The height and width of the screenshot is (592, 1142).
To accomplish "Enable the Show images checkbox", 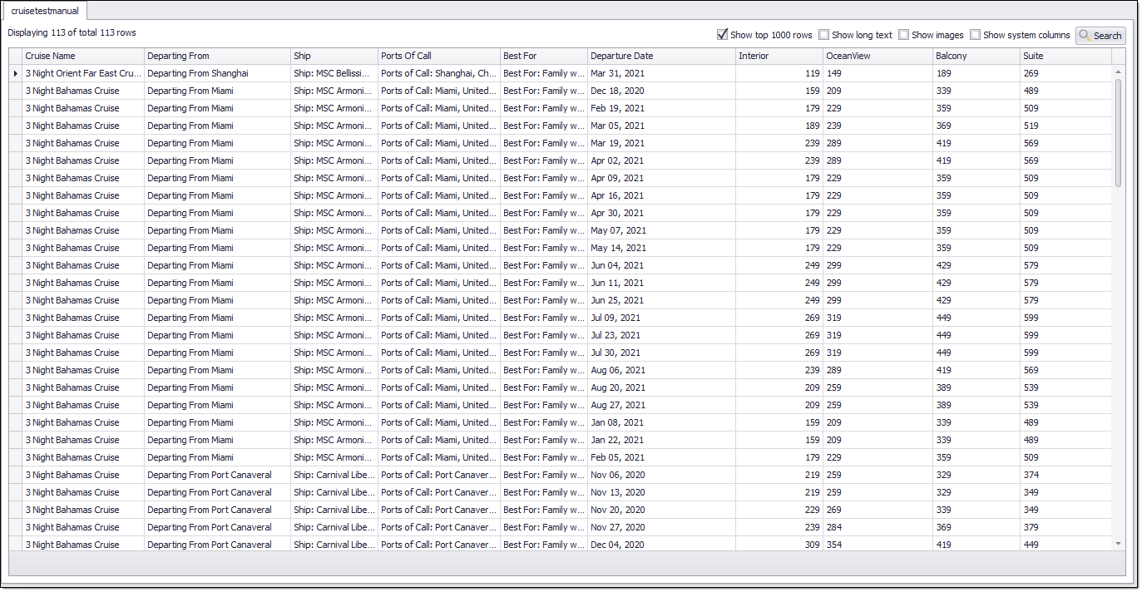I will 903,35.
